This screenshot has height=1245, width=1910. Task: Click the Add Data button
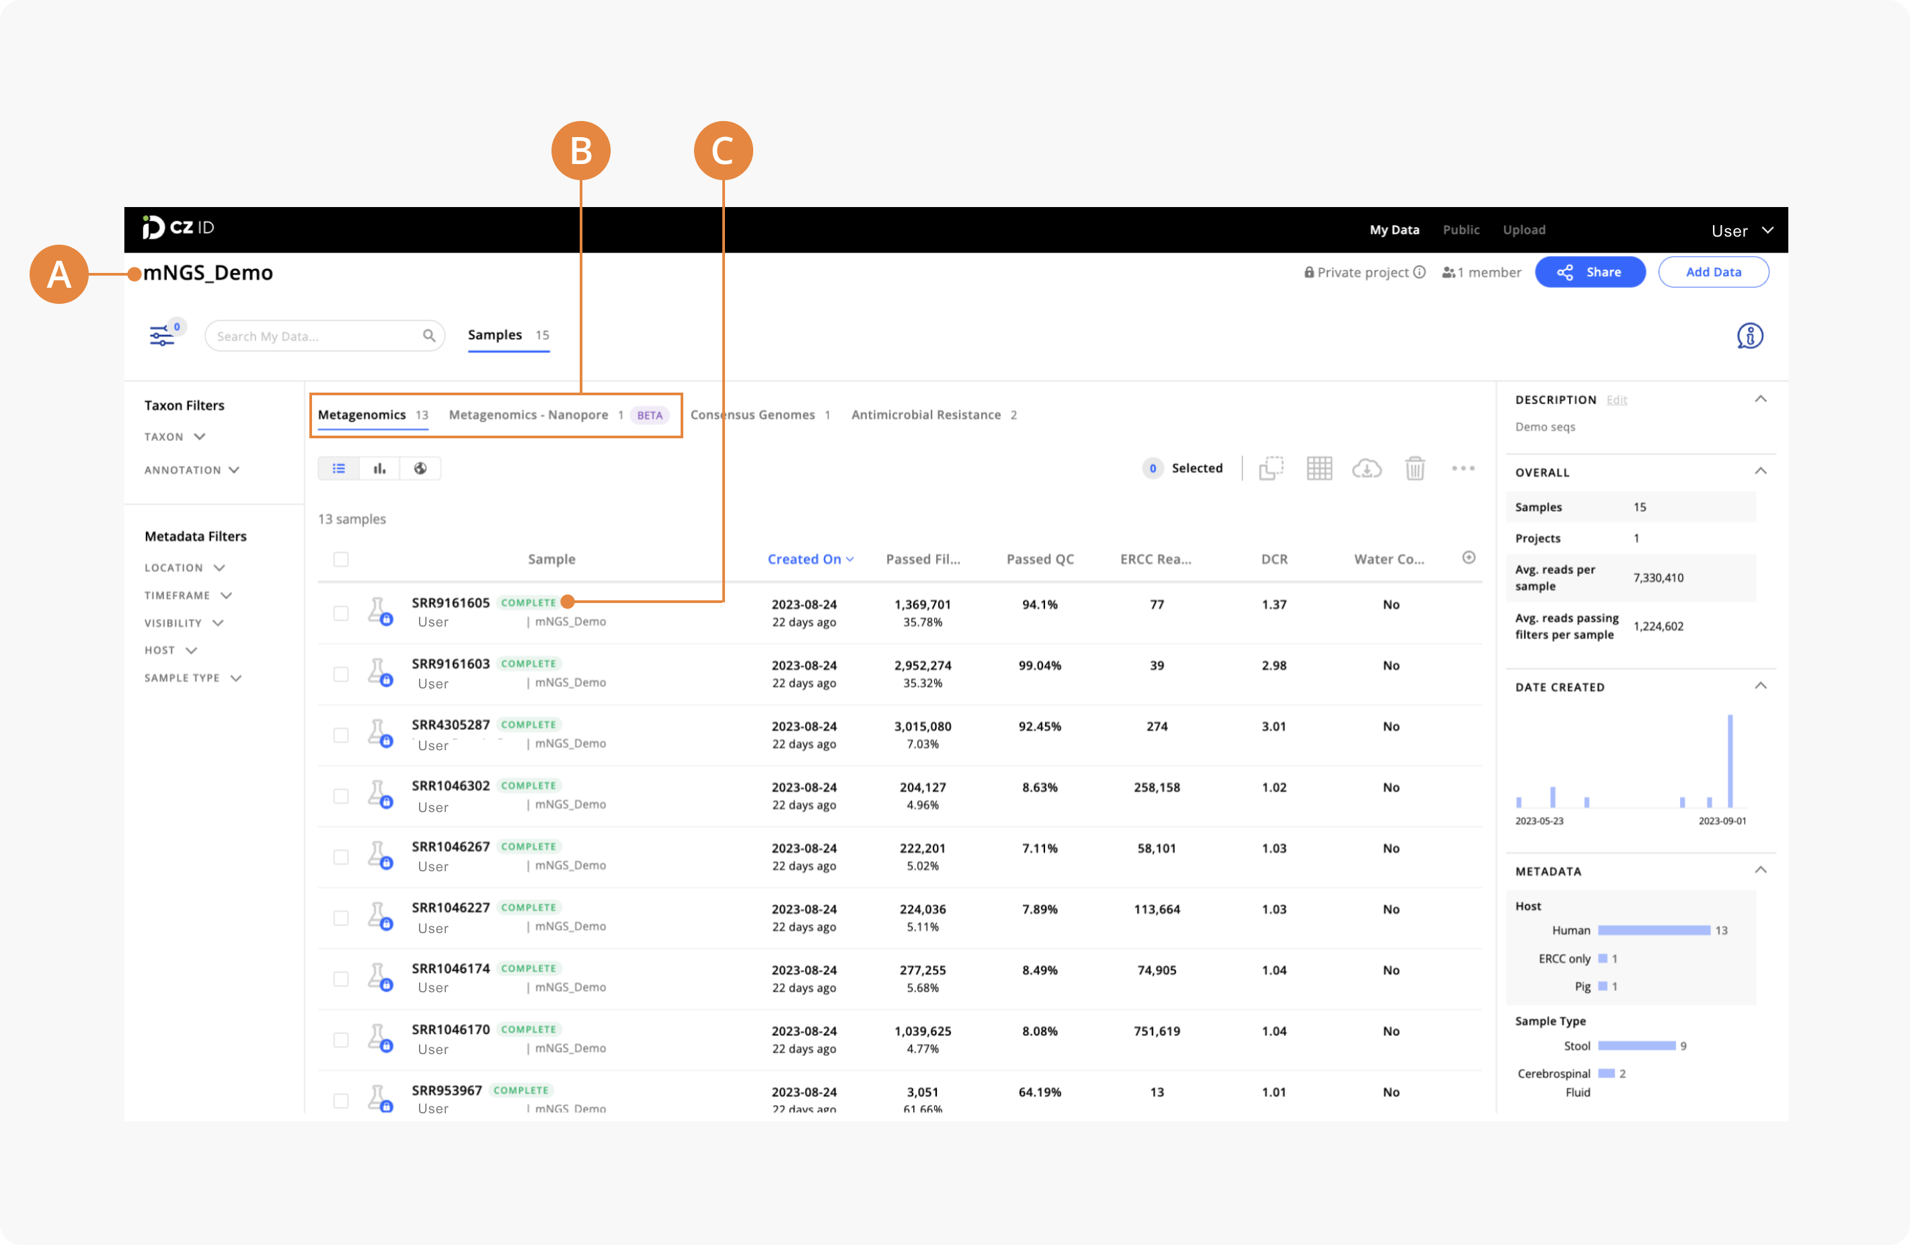click(1714, 273)
